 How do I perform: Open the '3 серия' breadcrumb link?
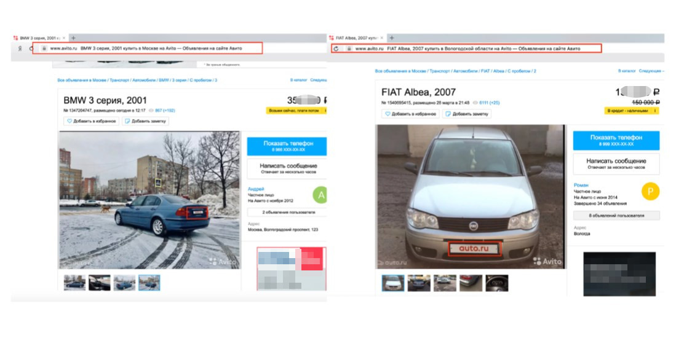(x=180, y=80)
